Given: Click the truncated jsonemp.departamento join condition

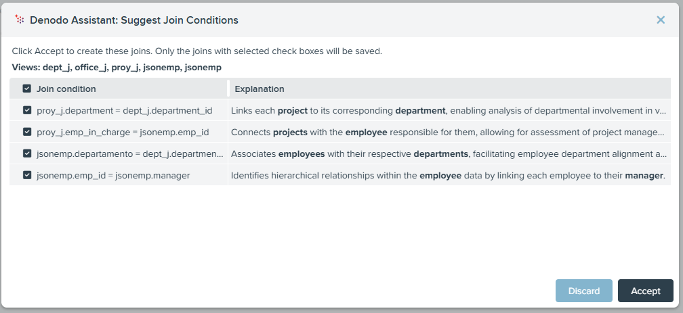Looking at the screenshot, I should (130, 154).
